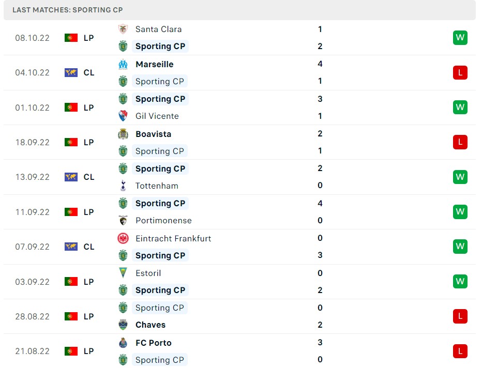482x368 pixels.
Task: Click the red L badge for Marseille match
Action: click(460, 72)
